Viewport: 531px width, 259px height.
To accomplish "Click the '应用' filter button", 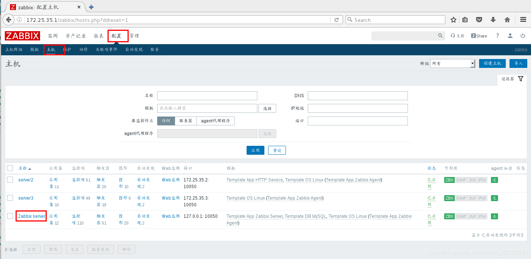I will point(255,150).
